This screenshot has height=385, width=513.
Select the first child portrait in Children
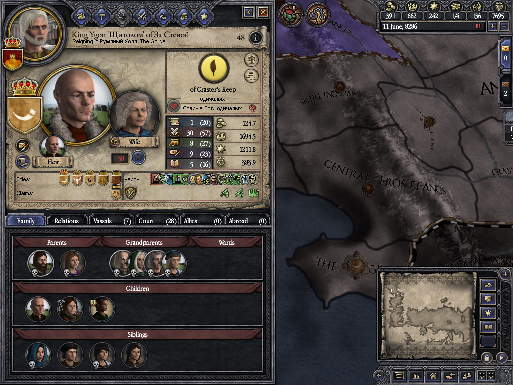point(38,309)
